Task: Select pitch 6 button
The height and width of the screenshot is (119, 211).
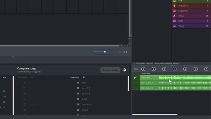Action: (x=196, y=69)
